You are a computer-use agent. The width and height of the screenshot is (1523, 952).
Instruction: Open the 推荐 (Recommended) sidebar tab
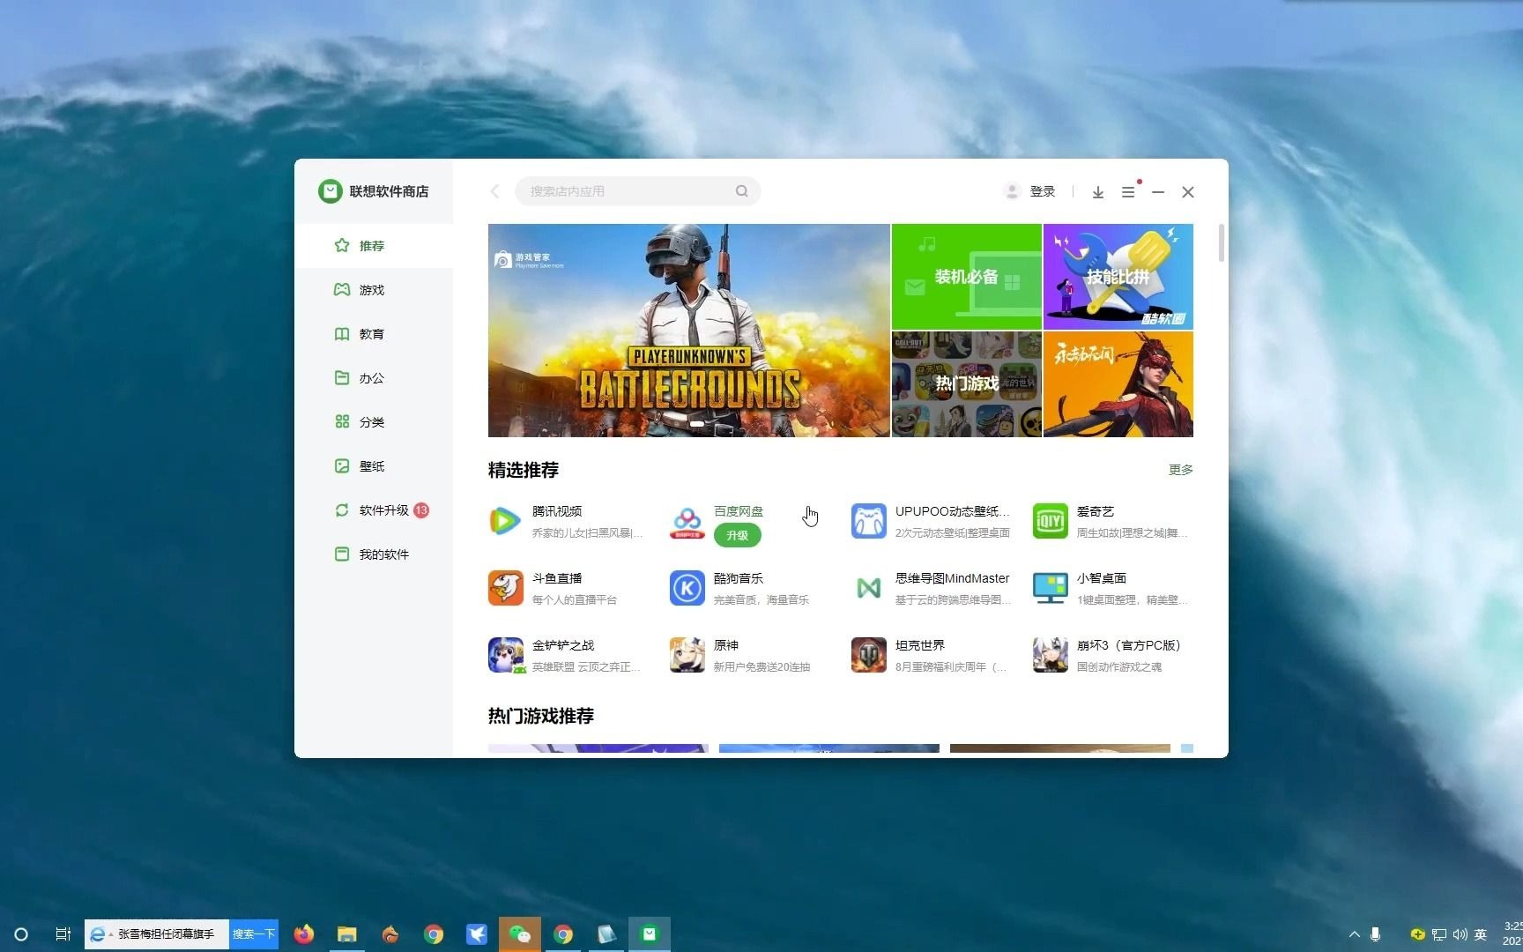374,246
